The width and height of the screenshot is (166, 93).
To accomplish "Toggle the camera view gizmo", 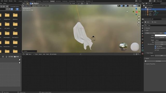I will (x=139, y=22).
